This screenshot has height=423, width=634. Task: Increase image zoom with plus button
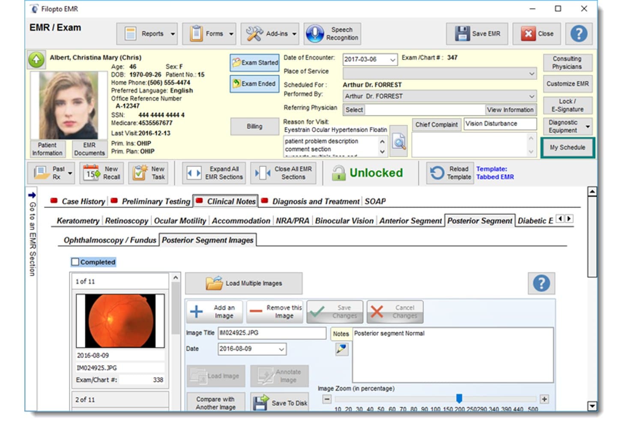tap(544, 399)
